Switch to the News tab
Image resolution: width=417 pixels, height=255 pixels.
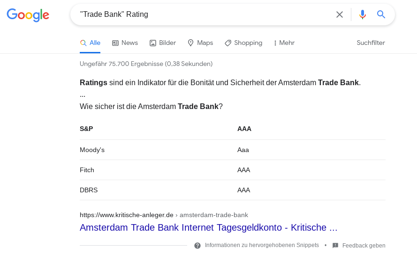tap(129, 43)
